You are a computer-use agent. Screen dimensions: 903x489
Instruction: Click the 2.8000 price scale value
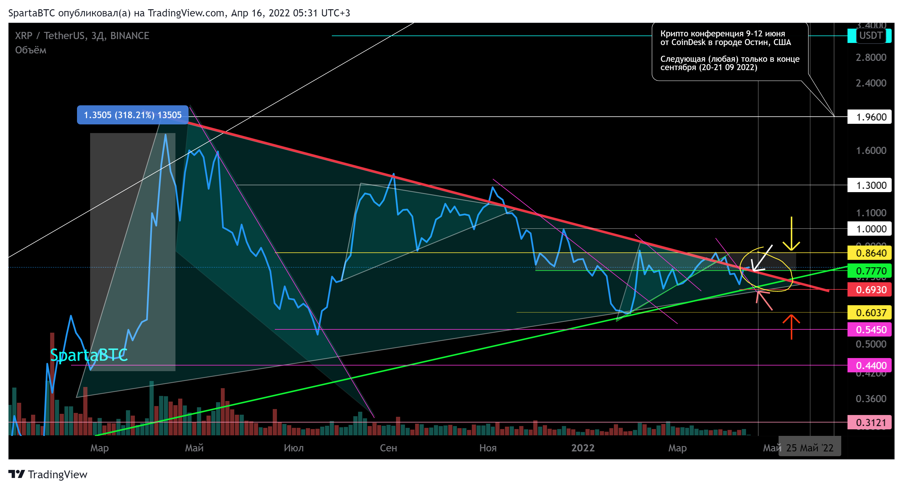[x=871, y=57]
